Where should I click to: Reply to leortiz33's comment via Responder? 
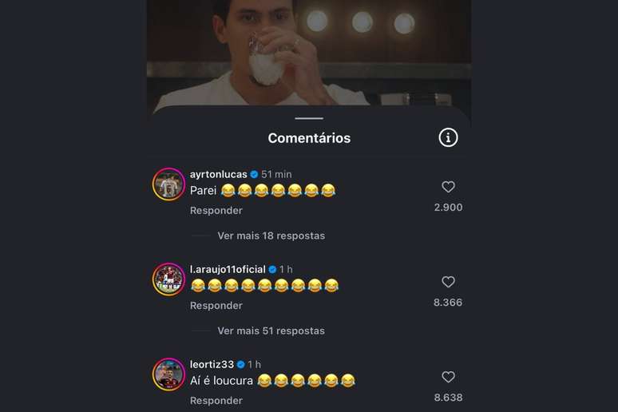216,401
